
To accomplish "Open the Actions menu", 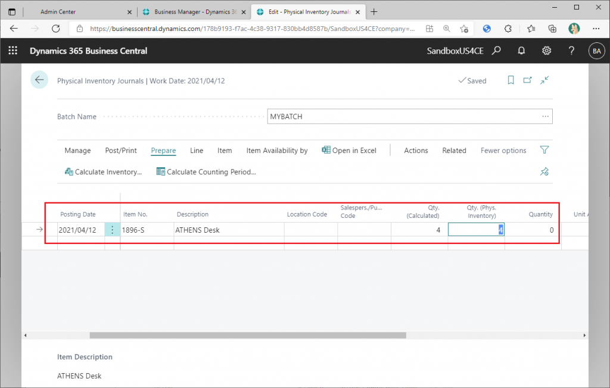I will [416, 151].
